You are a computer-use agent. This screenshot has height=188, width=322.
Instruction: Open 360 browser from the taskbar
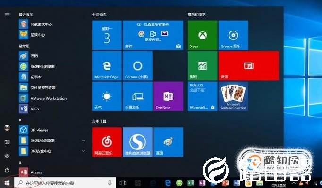(x=179, y=183)
